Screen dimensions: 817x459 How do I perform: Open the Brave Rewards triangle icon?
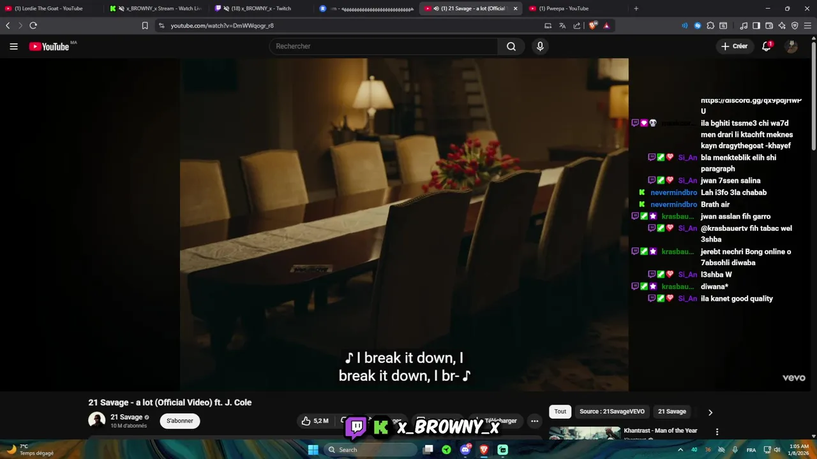pos(606,25)
